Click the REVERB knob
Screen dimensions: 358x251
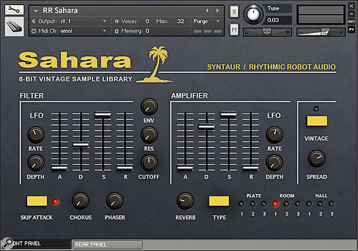tap(185, 201)
